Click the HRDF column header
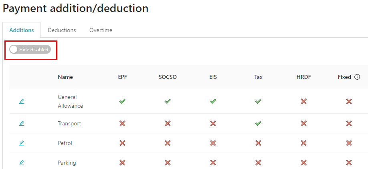 click(x=304, y=77)
